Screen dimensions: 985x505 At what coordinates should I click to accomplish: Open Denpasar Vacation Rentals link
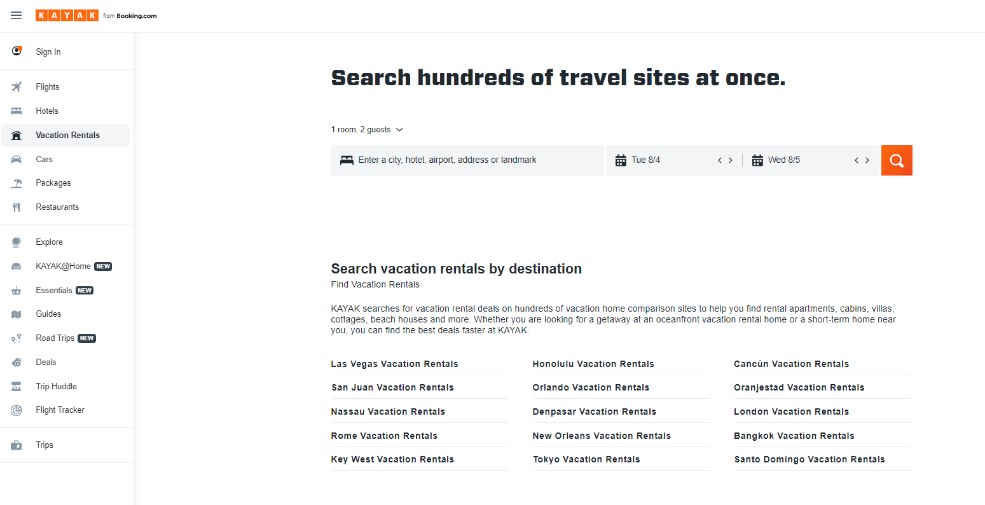[594, 412]
